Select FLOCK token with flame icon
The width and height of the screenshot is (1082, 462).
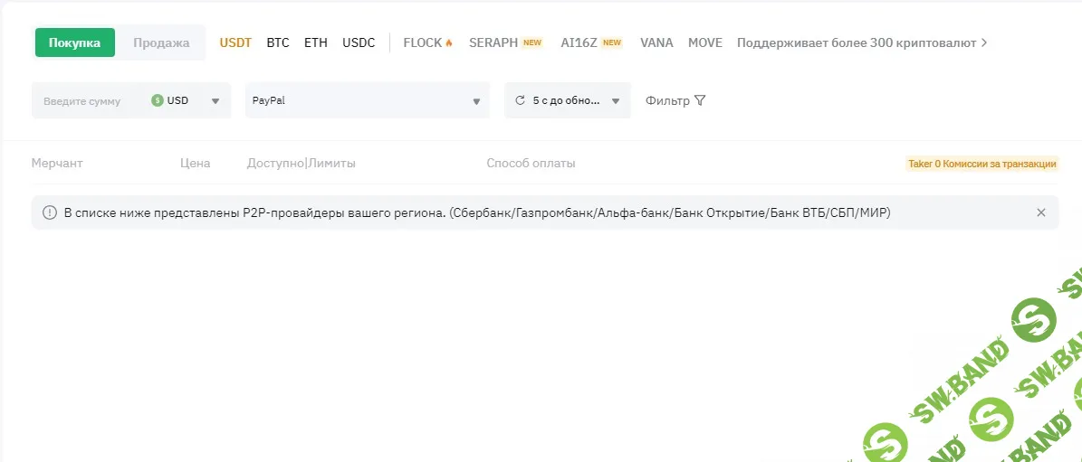427,42
